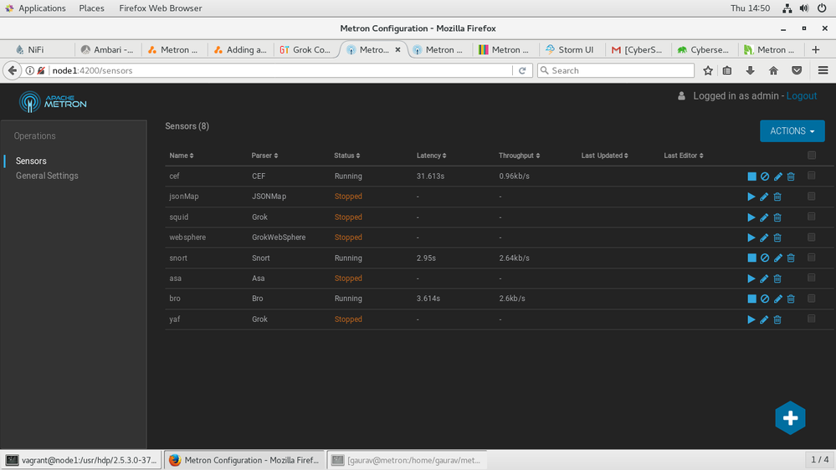
Task: Switch to the Storm UI browser tab
Action: point(571,49)
